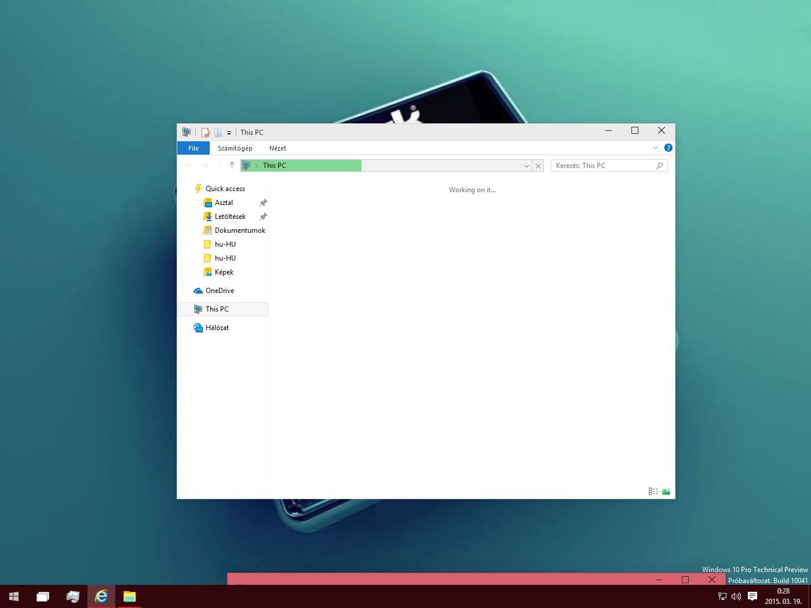This screenshot has height=608, width=811.
Task: Click the computer icon in the address bar
Action: tap(246, 166)
